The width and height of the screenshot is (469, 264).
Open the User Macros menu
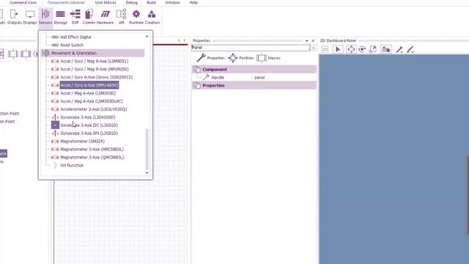(106, 2)
